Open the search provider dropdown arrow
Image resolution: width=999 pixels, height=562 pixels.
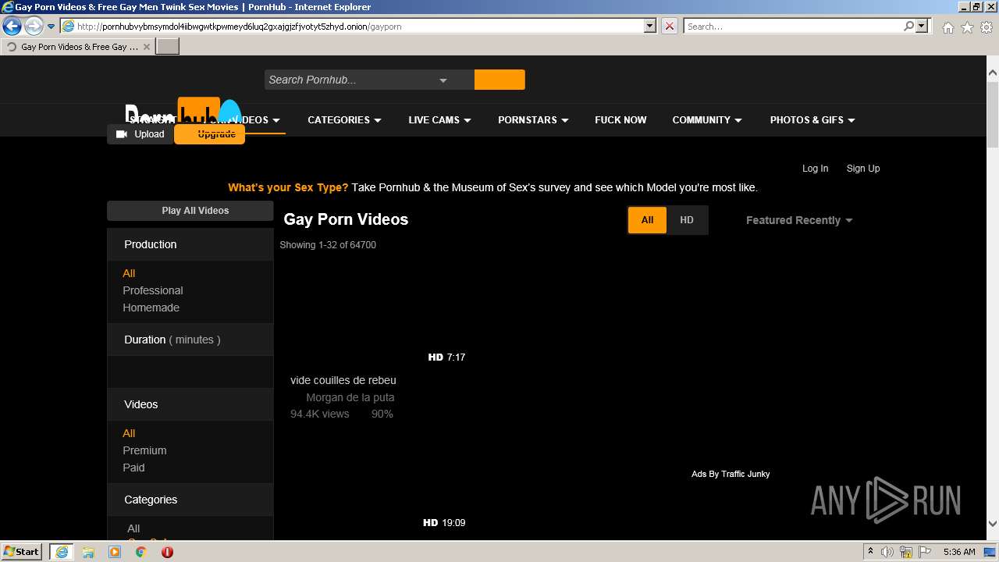click(x=922, y=26)
